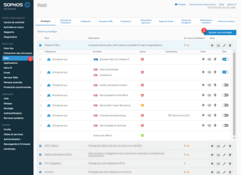Click users icon in Nudity and Adult Content row

[49, 85]
